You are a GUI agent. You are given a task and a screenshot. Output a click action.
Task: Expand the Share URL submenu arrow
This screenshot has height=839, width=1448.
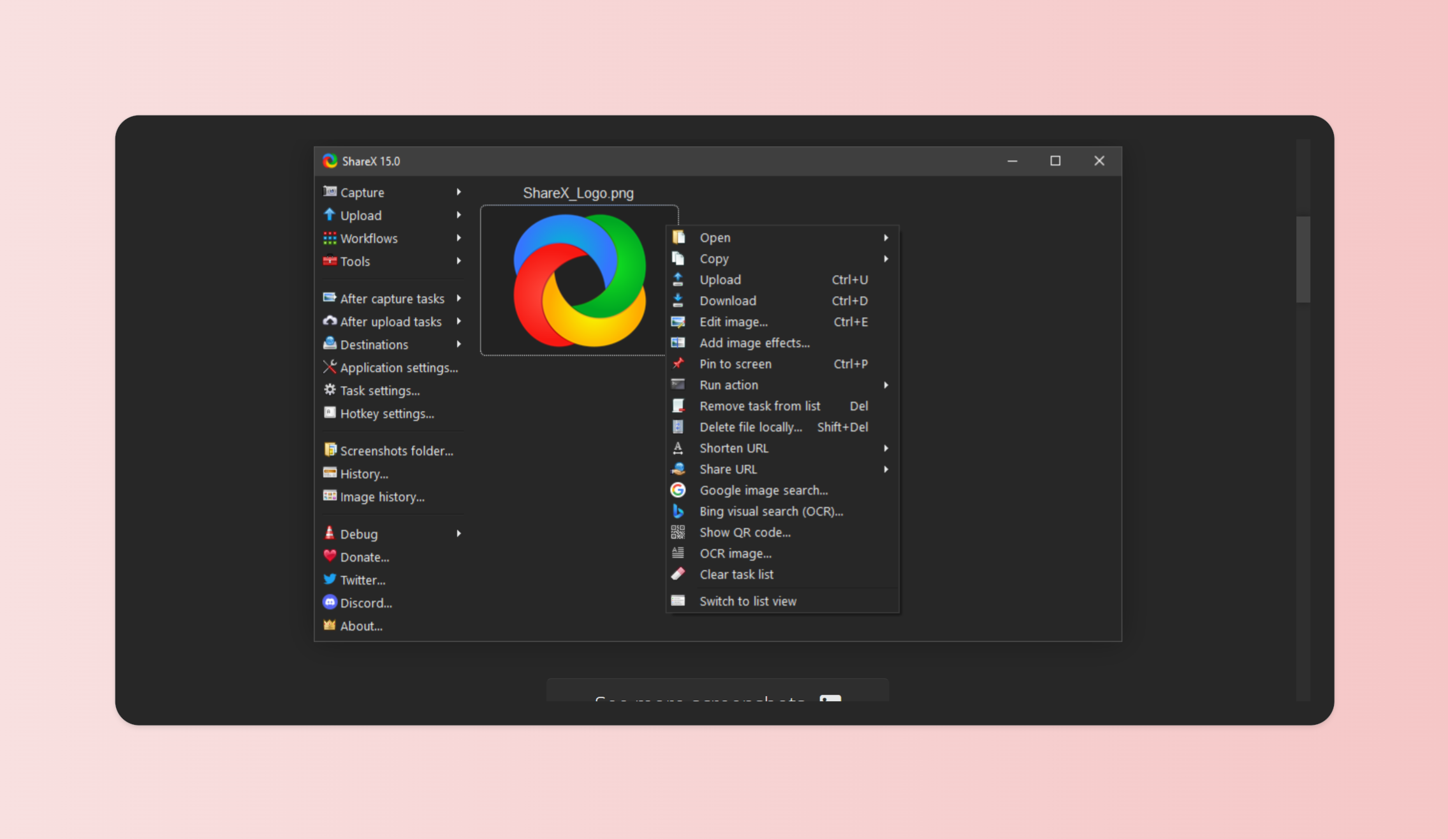pos(886,469)
